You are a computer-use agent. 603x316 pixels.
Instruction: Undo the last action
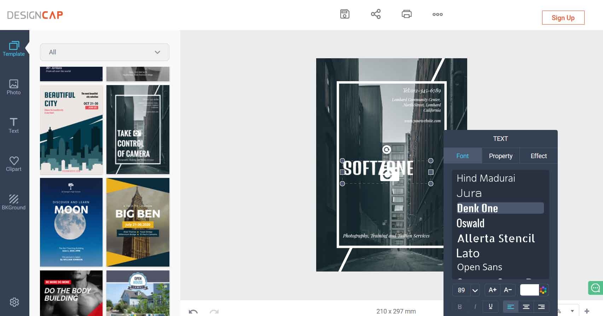click(193, 311)
